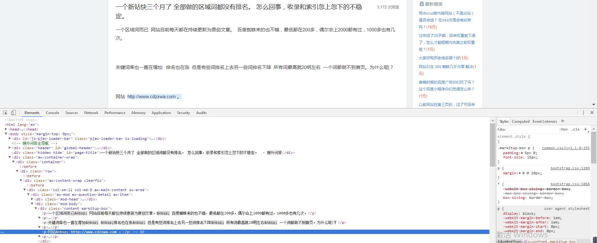Click the icon beside 最新悬赏 heading

pyautogui.click(x=422, y=4)
